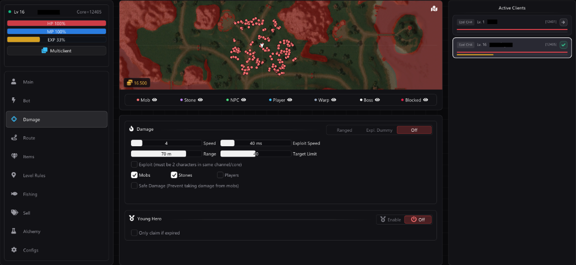Click the Route path icon

[14, 138]
